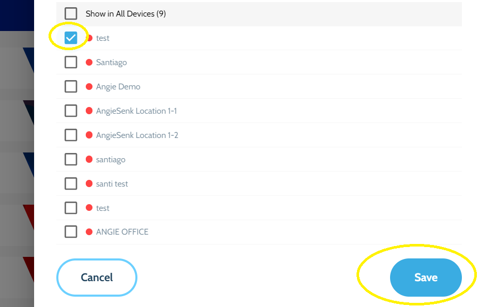Select the AngieSenk Location 1-1 checkbox
The width and height of the screenshot is (481, 307).
tap(71, 111)
